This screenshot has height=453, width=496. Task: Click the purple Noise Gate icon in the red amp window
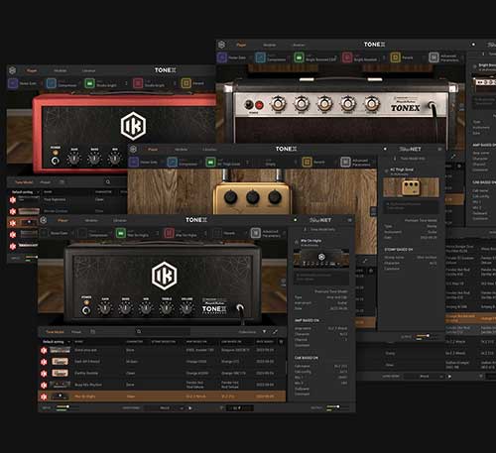(13, 83)
